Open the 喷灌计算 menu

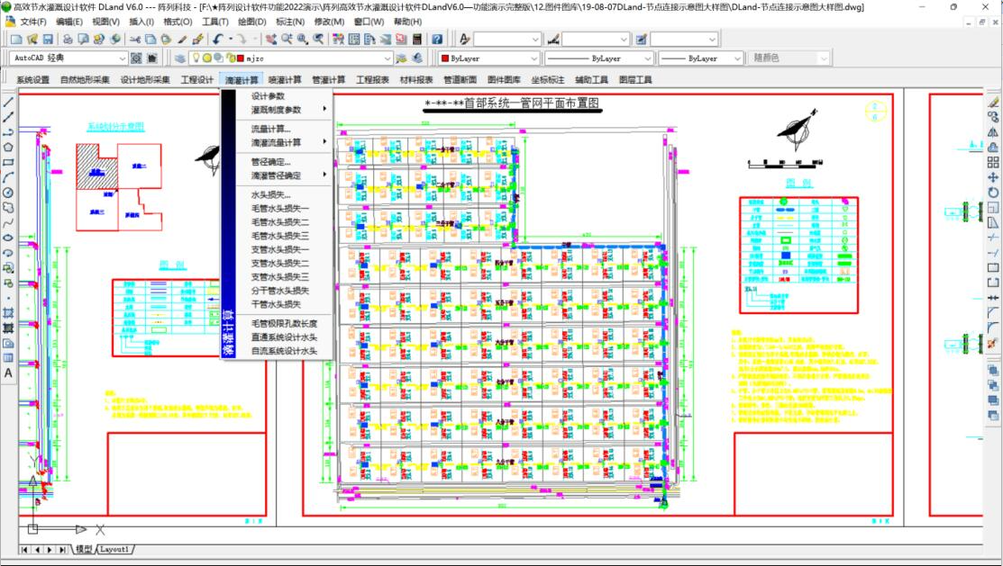286,80
